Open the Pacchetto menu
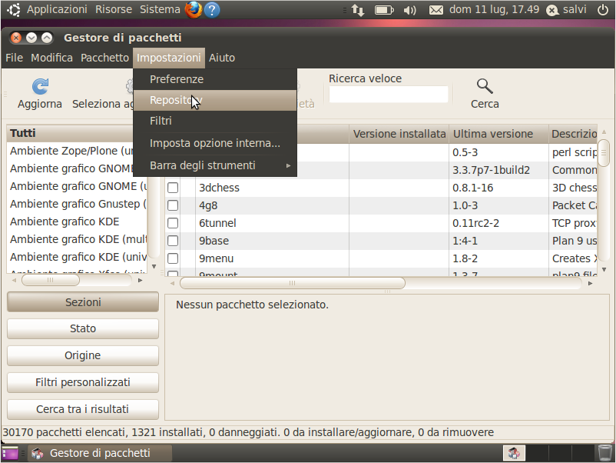This screenshot has height=463, width=616. click(104, 58)
